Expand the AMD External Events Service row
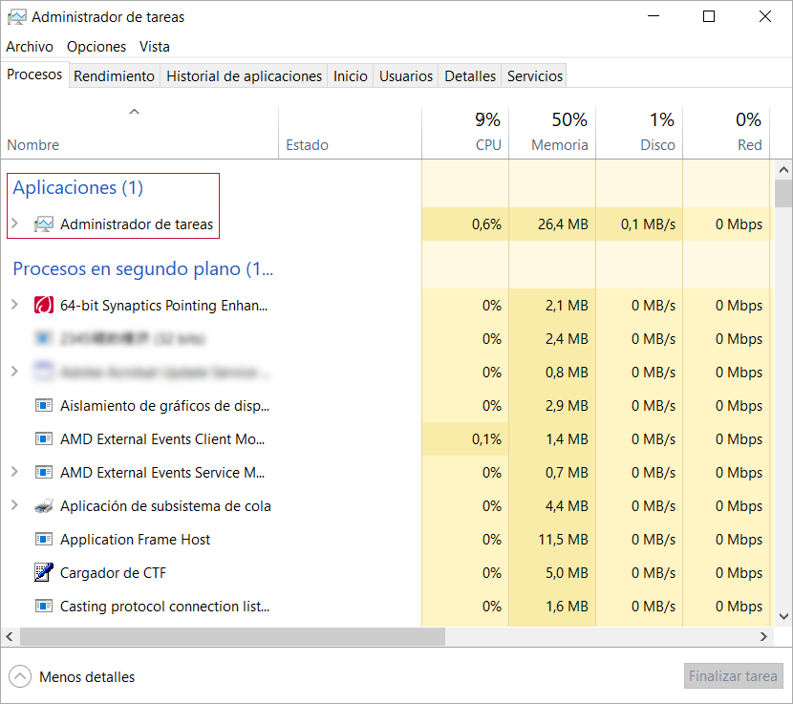The height and width of the screenshot is (704, 793). 14,472
